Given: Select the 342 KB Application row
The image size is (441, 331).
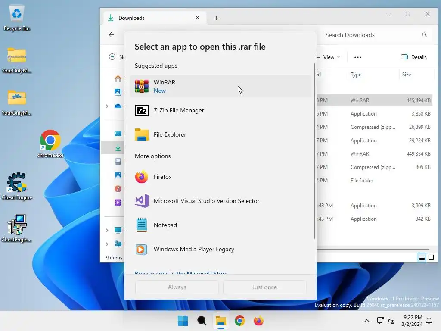Looking at the screenshot, I should pyautogui.click(x=374, y=219).
